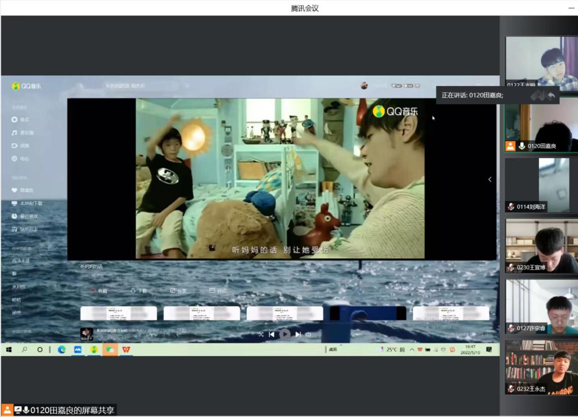Click the 下载 download button below video
This screenshot has height=417, width=578.
139,291
